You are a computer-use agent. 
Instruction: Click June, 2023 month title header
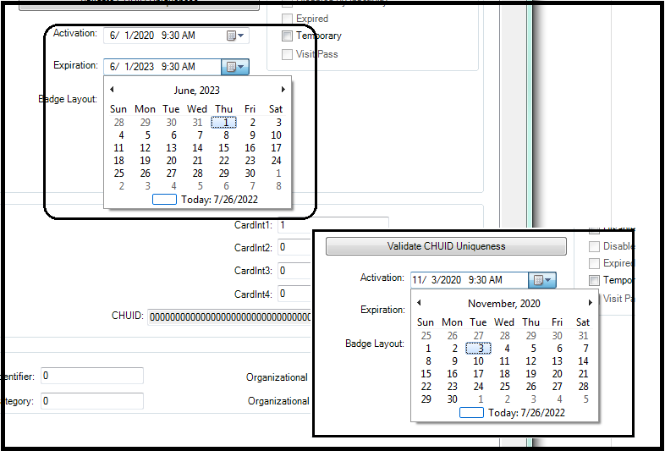(x=197, y=91)
